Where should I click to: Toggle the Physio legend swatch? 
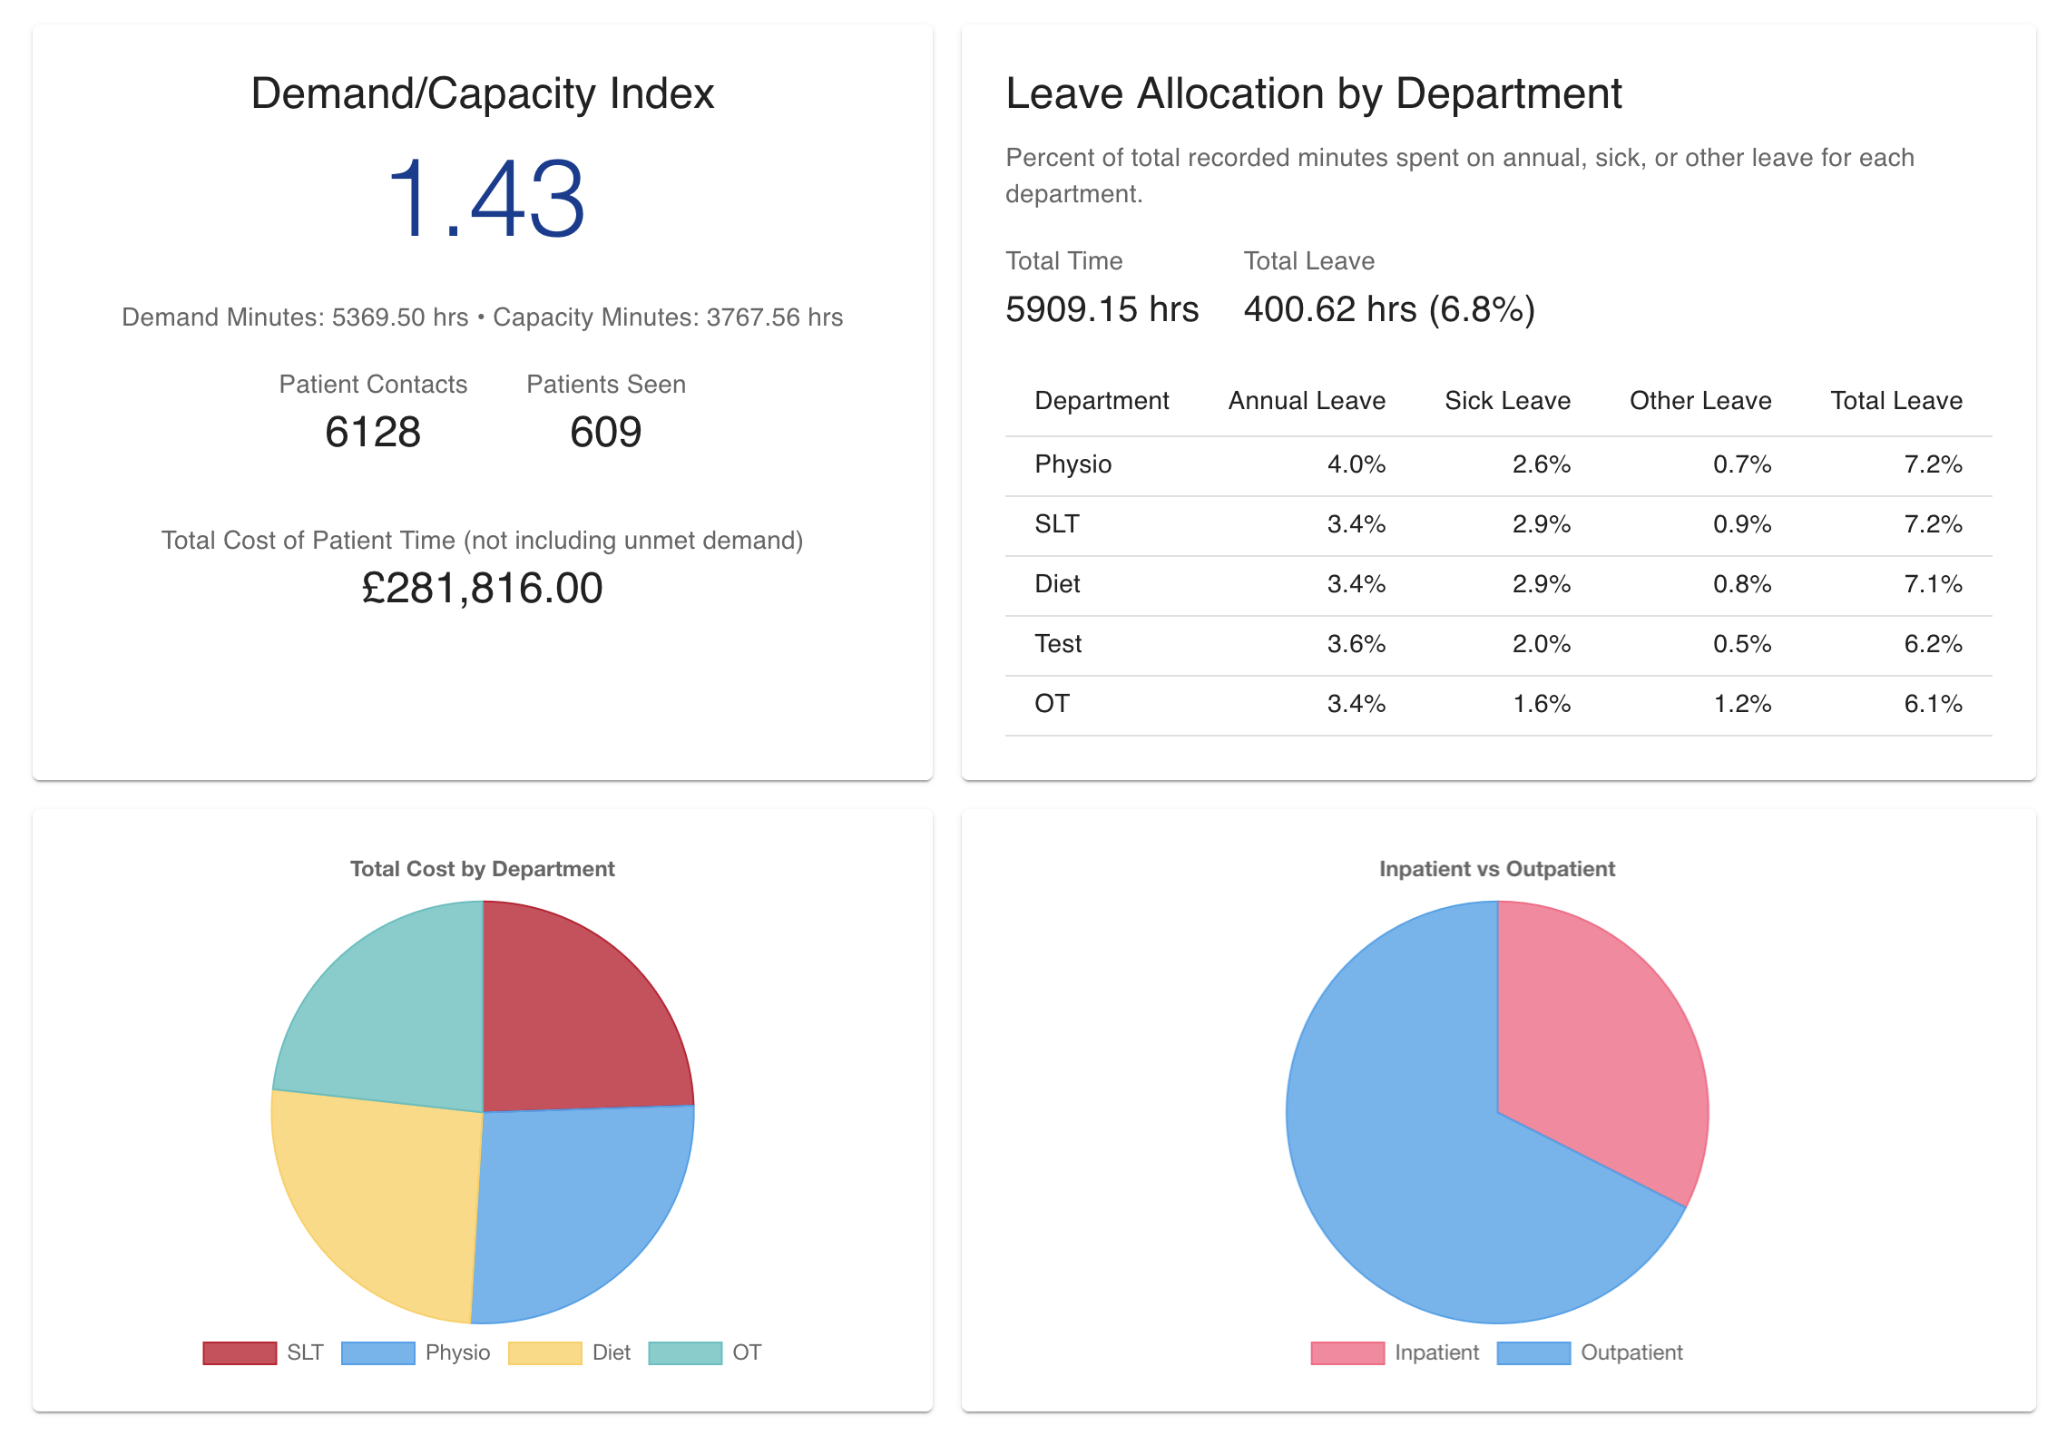pyautogui.click(x=377, y=1352)
